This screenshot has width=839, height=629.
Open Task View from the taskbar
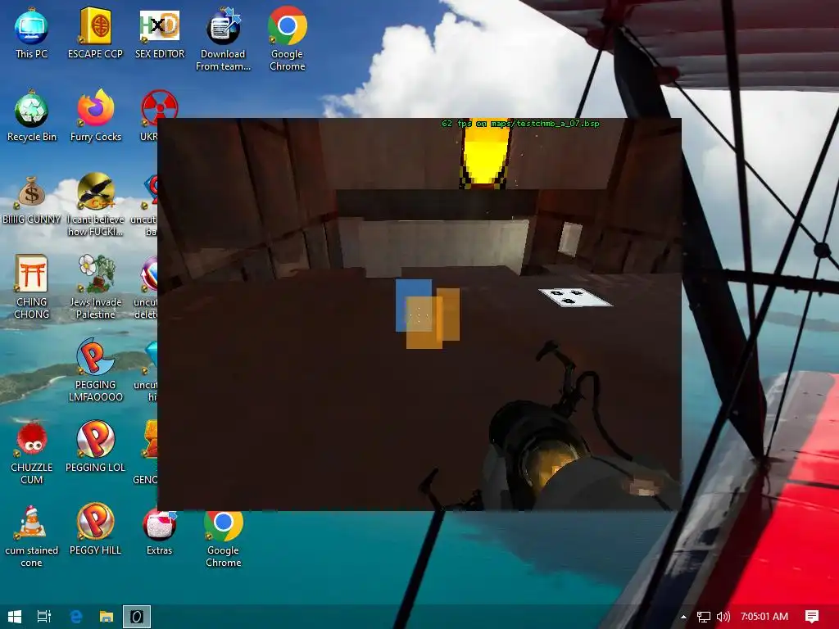point(44,617)
